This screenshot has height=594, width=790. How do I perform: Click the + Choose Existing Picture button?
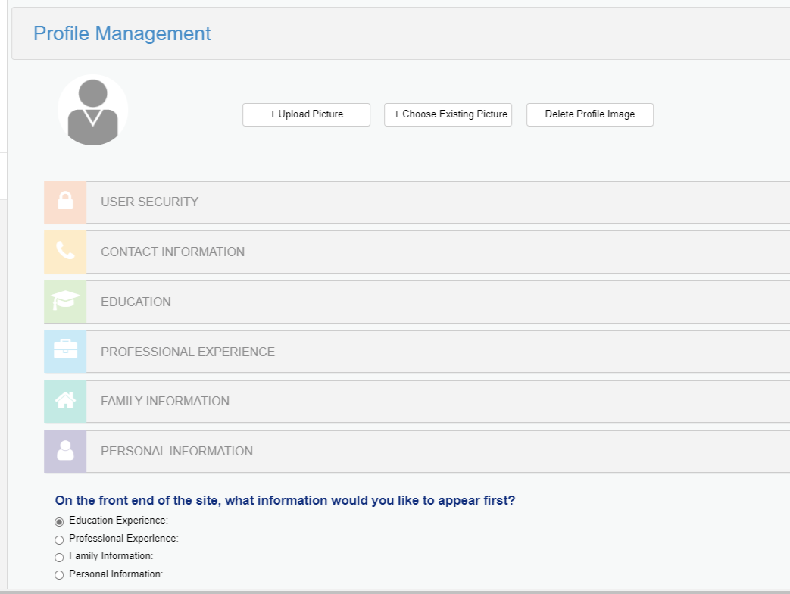pyautogui.click(x=448, y=114)
